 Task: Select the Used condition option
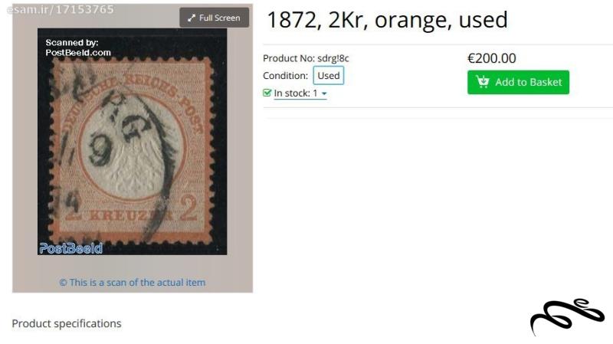(x=329, y=75)
